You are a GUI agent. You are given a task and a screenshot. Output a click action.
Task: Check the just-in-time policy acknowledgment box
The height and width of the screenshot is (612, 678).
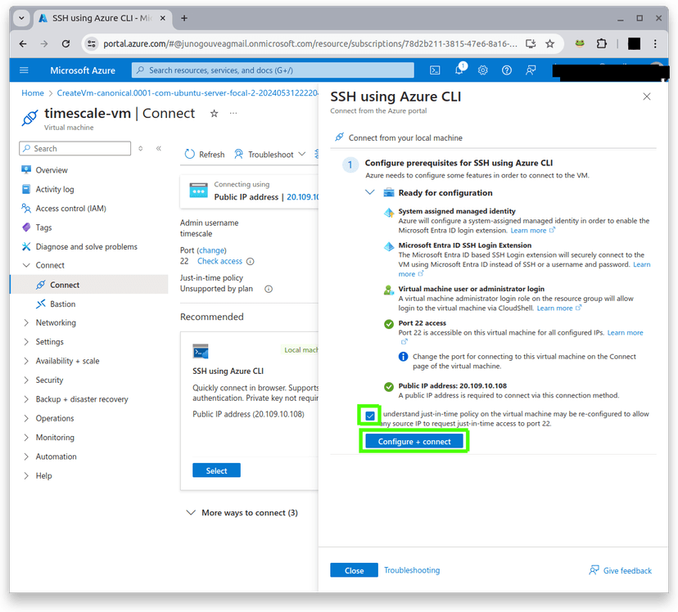pos(370,416)
